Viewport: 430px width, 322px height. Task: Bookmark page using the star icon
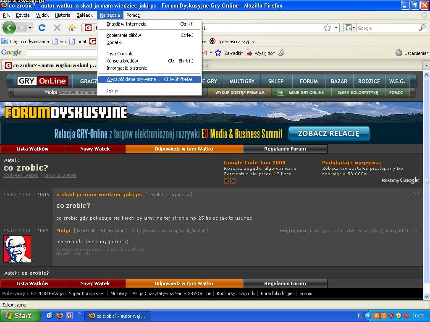[x=328, y=28]
